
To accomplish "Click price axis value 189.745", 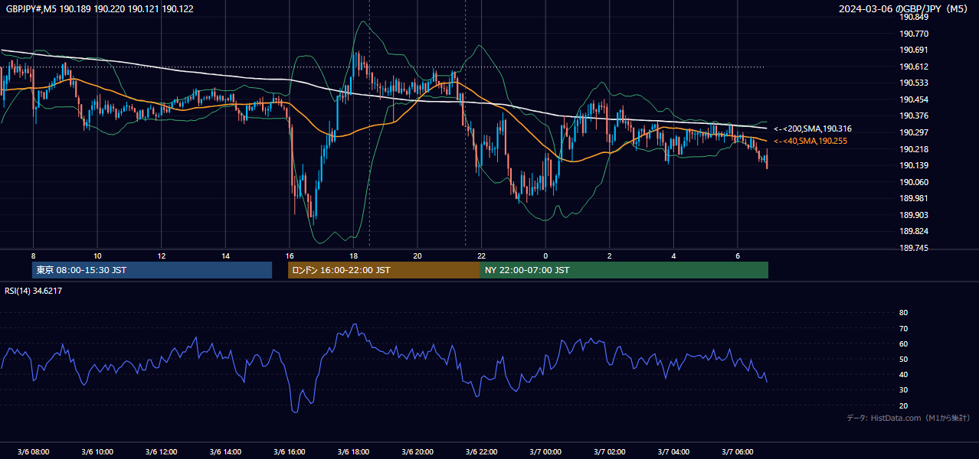I will coord(914,248).
